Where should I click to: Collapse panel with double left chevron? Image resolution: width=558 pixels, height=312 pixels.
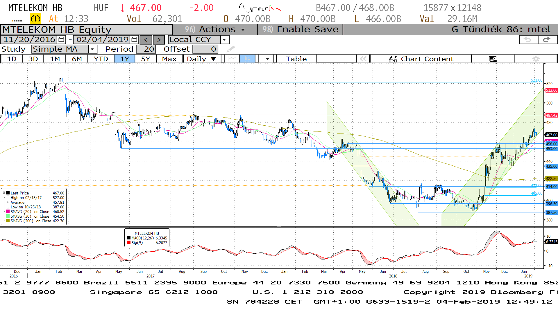363,59
